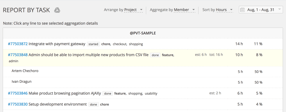The height and width of the screenshot is (112, 286).
Task: Open task link #77503830
Action: pyautogui.click(x=18, y=104)
